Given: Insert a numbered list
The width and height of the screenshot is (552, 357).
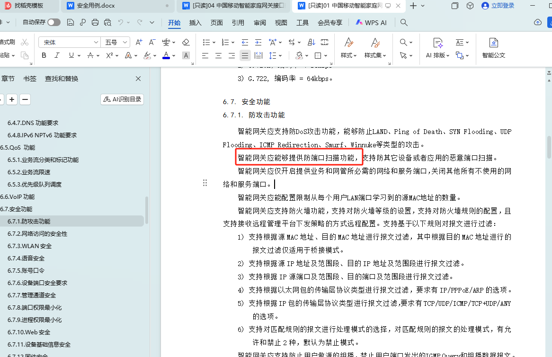Looking at the screenshot, I should [225, 42].
